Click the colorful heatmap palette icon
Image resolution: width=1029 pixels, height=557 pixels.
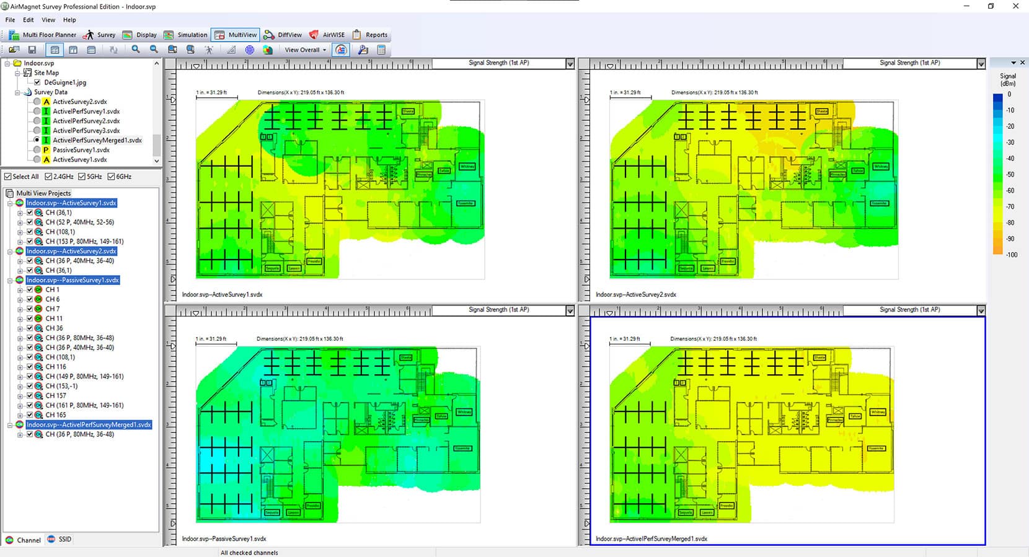pos(268,50)
